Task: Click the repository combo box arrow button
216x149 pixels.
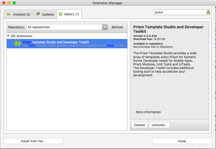Action: 105,27
